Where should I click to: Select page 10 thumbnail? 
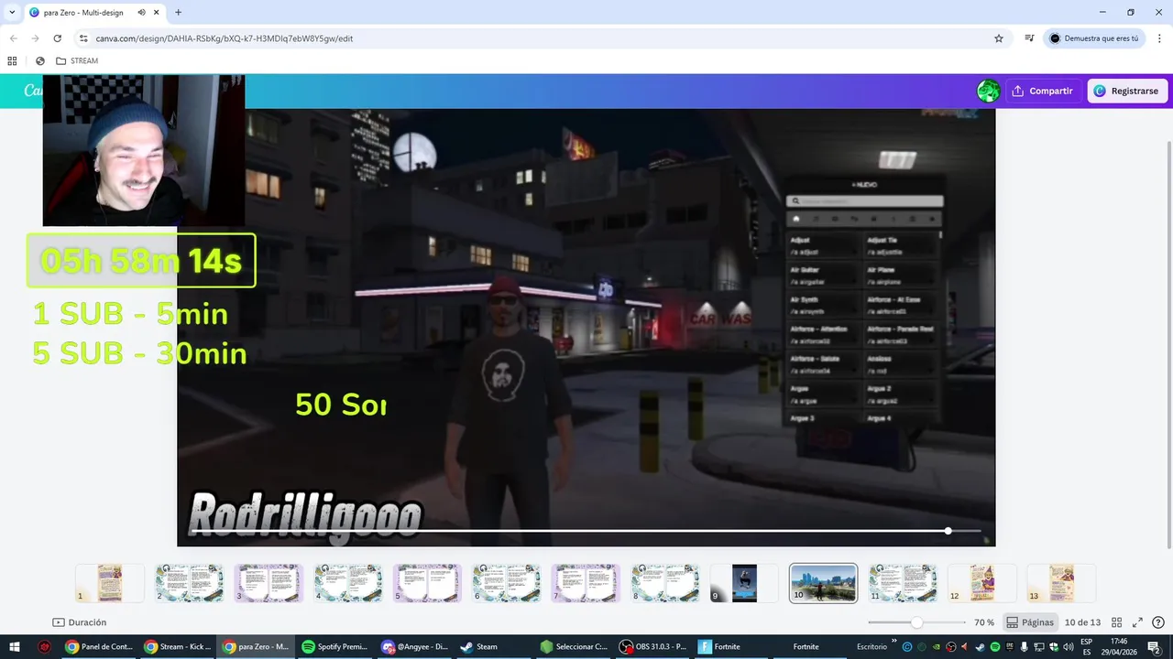point(823,583)
